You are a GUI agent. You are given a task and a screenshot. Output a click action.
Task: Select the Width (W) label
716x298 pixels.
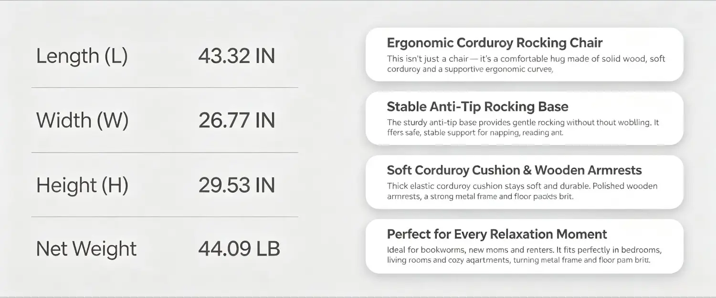(x=83, y=121)
